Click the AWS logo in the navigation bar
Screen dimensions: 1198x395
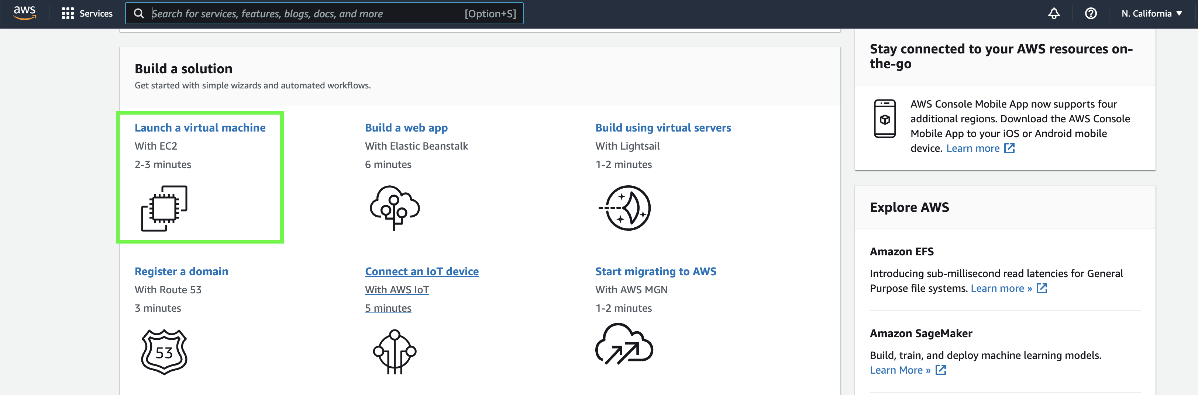coord(24,14)
